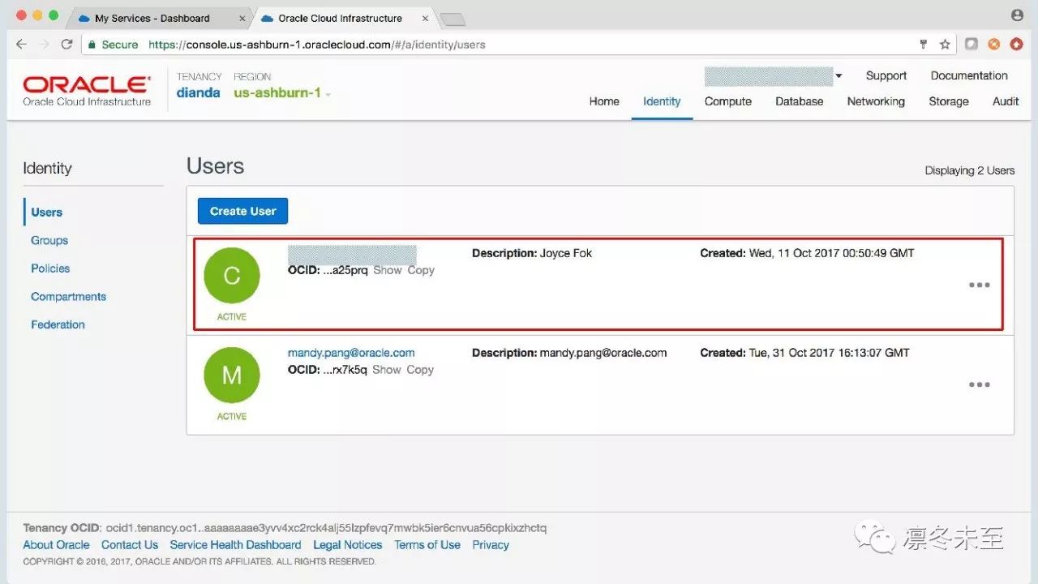Open the Chrome profile icon
This screenshot has width=1038, height=584.
click(x=1018, y=15)
